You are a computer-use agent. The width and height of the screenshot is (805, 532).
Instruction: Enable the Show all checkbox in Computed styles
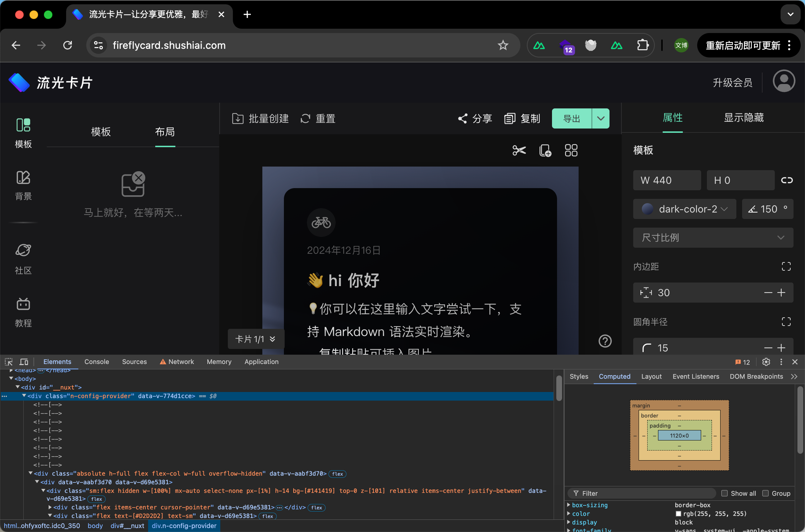coord(725,493)
